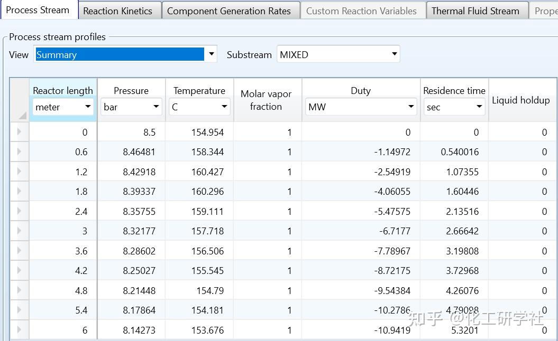Click the Liquid holdup column header
558x341 pixels.
(521, 100)
